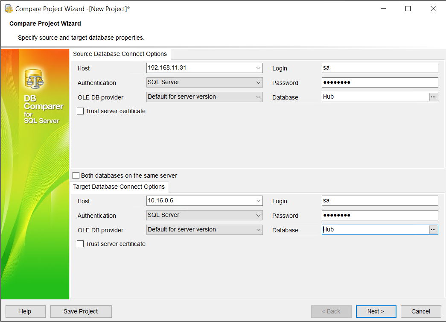
Task: Check Both databases on the same server
Action: point(76,175)
